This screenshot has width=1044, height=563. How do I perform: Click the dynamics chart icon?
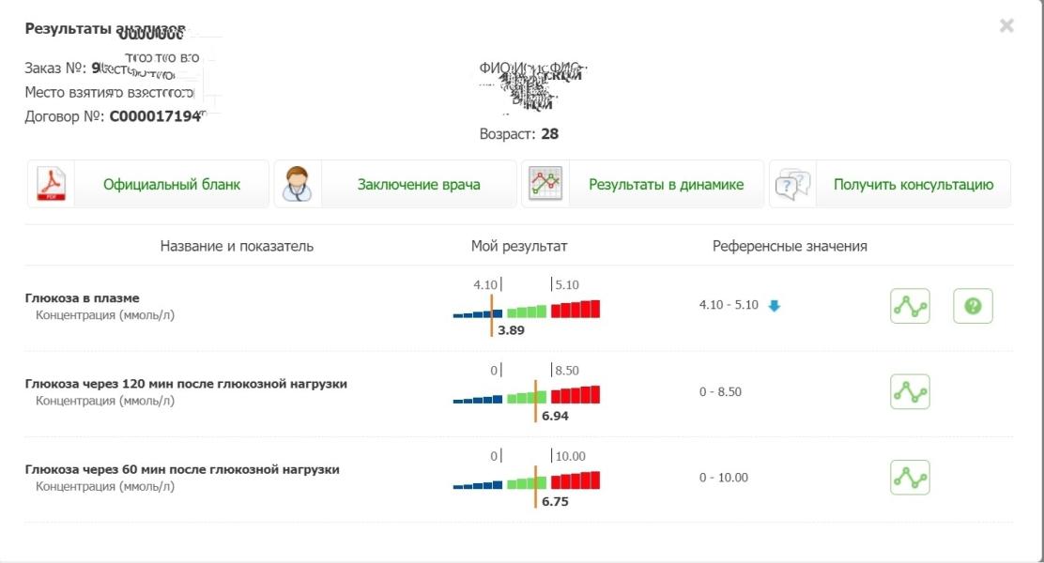pos(545,184)
